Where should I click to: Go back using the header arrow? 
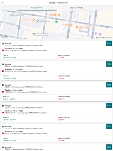pos(3,3)
